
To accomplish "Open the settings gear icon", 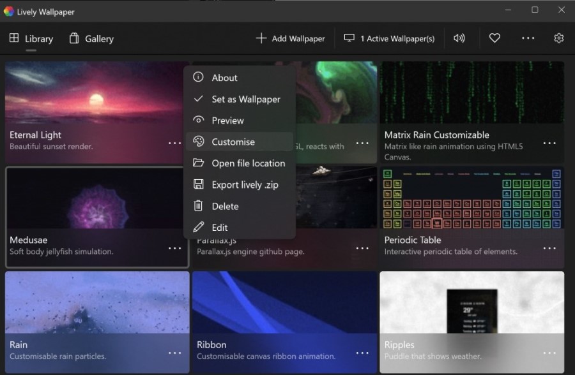I will click(558, 38).
